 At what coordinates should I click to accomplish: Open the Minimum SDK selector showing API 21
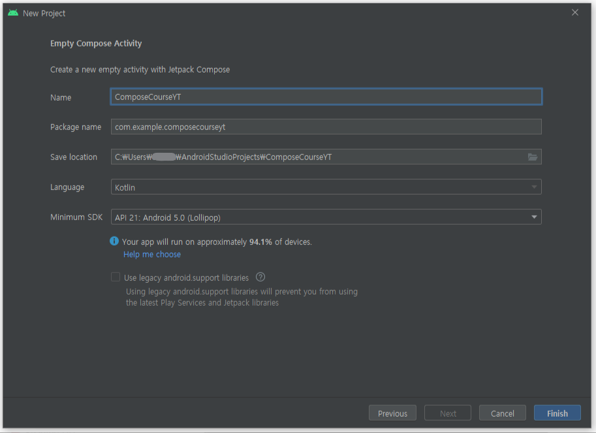[x=326, y=217]
